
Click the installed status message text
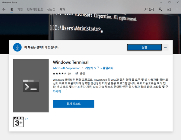coord(42,47)
